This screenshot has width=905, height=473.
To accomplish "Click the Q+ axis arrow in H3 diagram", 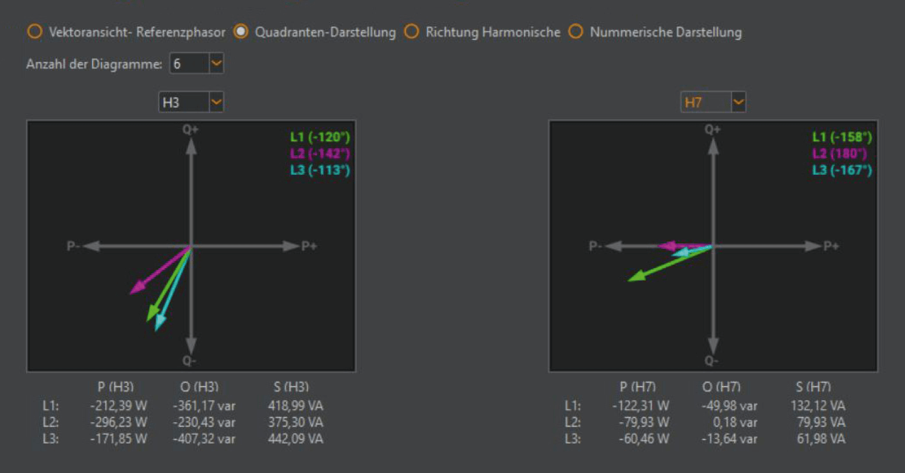I will [x=191, y=146].
